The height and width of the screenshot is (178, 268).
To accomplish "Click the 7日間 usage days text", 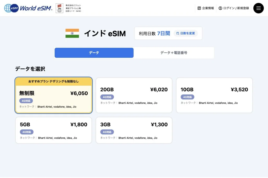I will click(x=164, y=33).
